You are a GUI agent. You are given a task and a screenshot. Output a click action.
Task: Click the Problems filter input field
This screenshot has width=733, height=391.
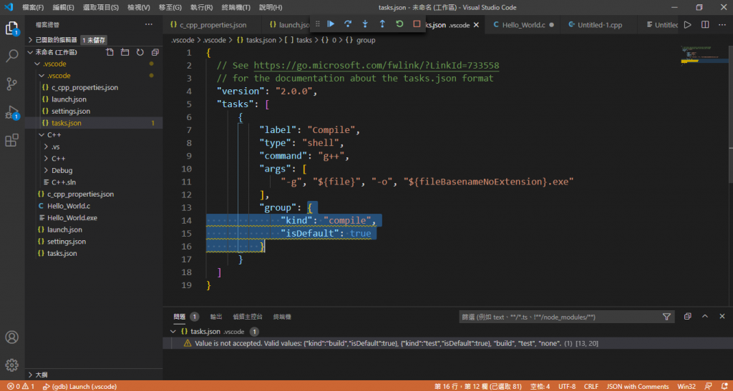[x=560, y=317]
